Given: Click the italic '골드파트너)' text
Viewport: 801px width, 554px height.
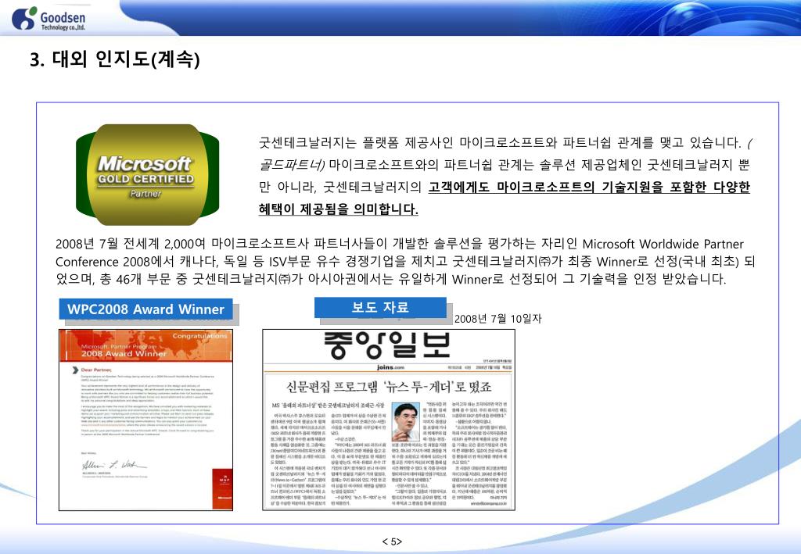Looking at the screenshot, I should [291, 165].
